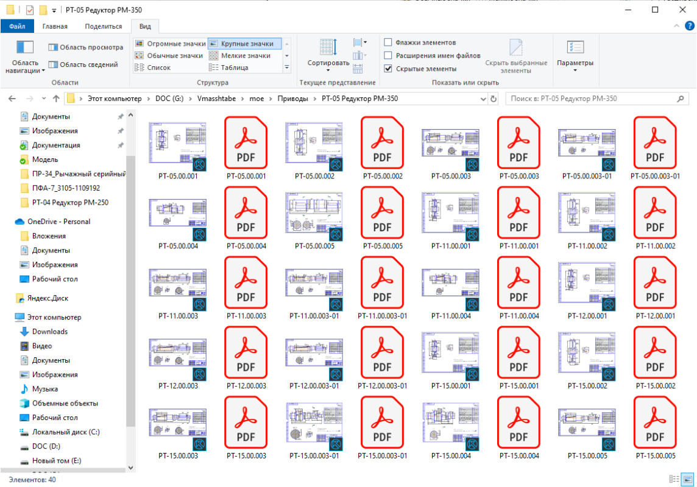Open Документация in the navigation pane

[56, 145]
